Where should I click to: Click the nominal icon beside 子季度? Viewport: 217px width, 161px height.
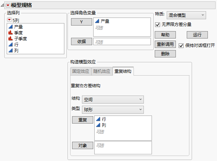point(11,39)
